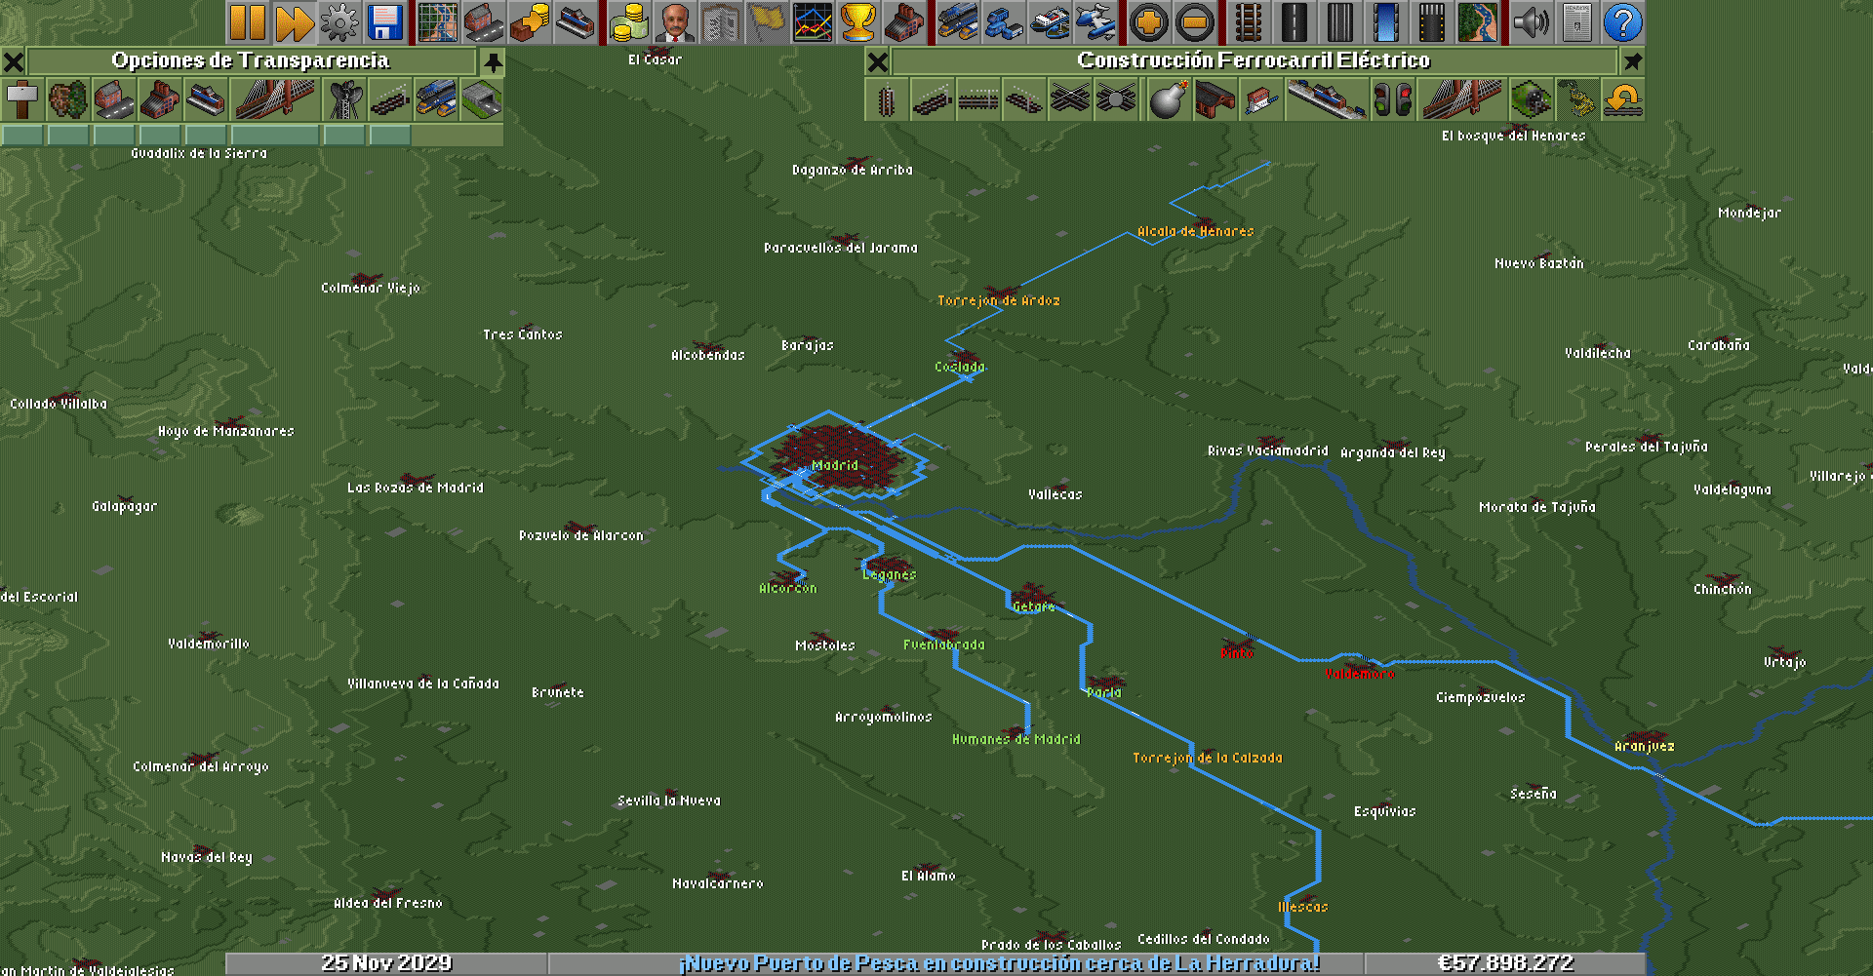Screen dimensions: 1873x976
Task: Build a railway tunnel
Action: click(1531, 99)
